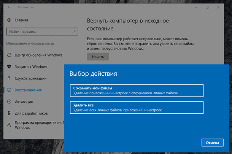Open Главная settings home
Screen dimensions: 232x154
[x=21, y=20]
